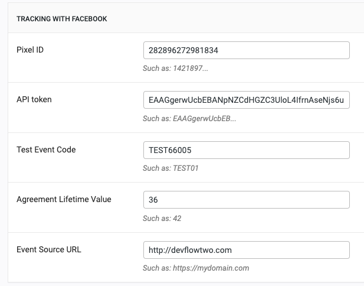This screenshot has width=364, height=286.
Task: Select the Test Event Code field
Action: tap(246, 150)
